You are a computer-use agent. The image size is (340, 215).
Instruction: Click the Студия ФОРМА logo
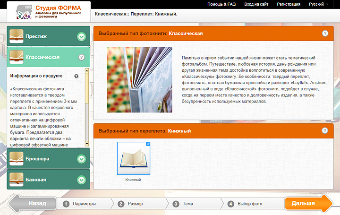tap(45, 12)
